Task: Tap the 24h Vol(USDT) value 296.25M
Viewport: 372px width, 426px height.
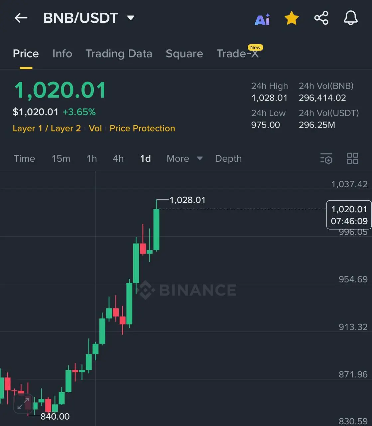Action: tap(317, 125)
